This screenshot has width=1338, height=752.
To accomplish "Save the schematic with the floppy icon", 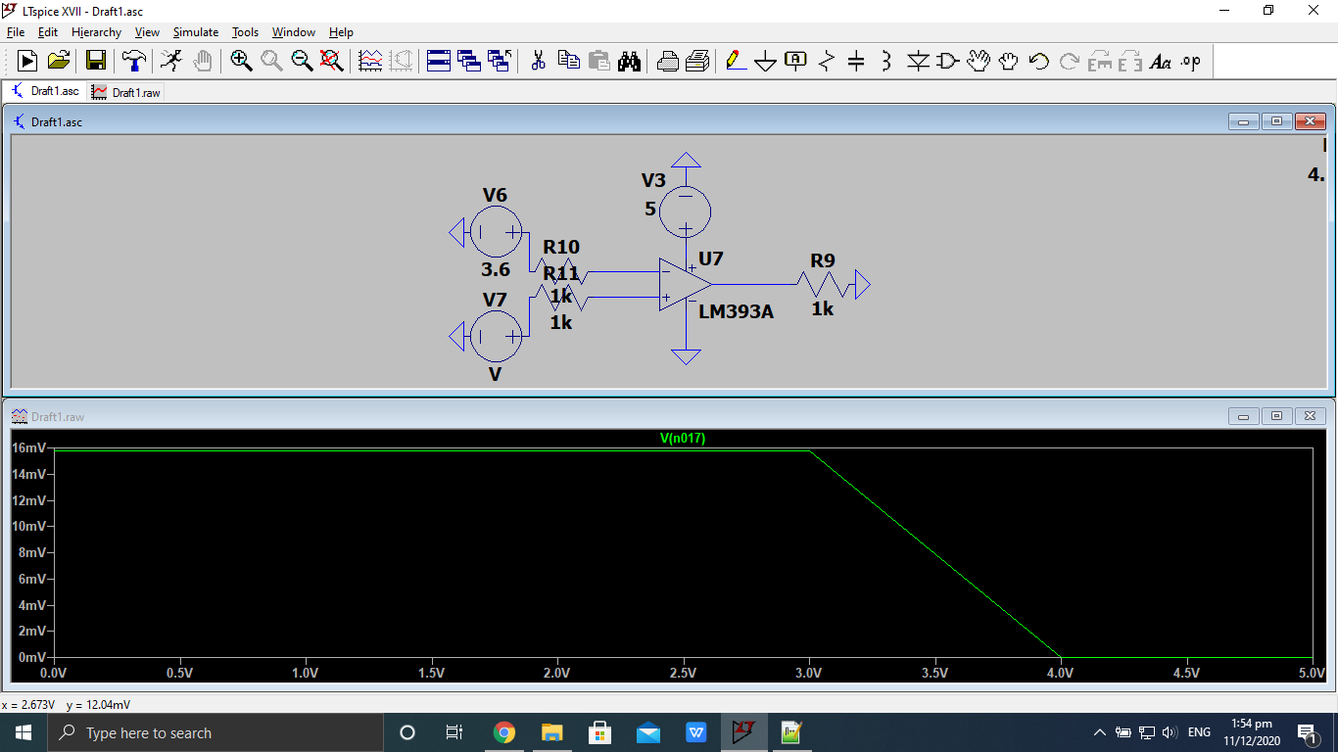I will pos(96,61).
